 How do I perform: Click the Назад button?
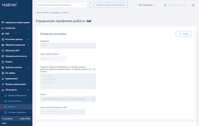pyautogui.click(x=183, y=34)
